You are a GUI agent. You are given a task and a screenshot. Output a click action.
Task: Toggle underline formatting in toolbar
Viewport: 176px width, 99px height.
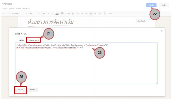(x=52, y=14)
